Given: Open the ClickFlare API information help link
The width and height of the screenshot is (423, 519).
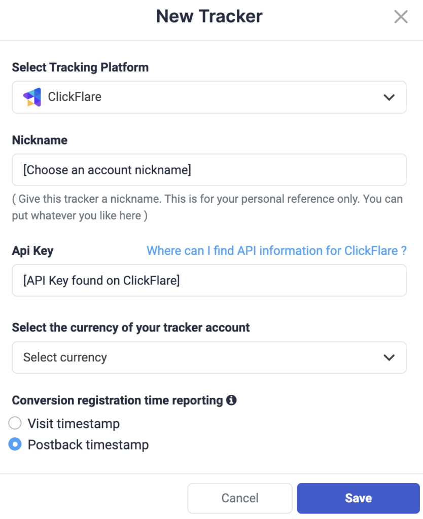Looking at the screenshot, I should [276, 250].
